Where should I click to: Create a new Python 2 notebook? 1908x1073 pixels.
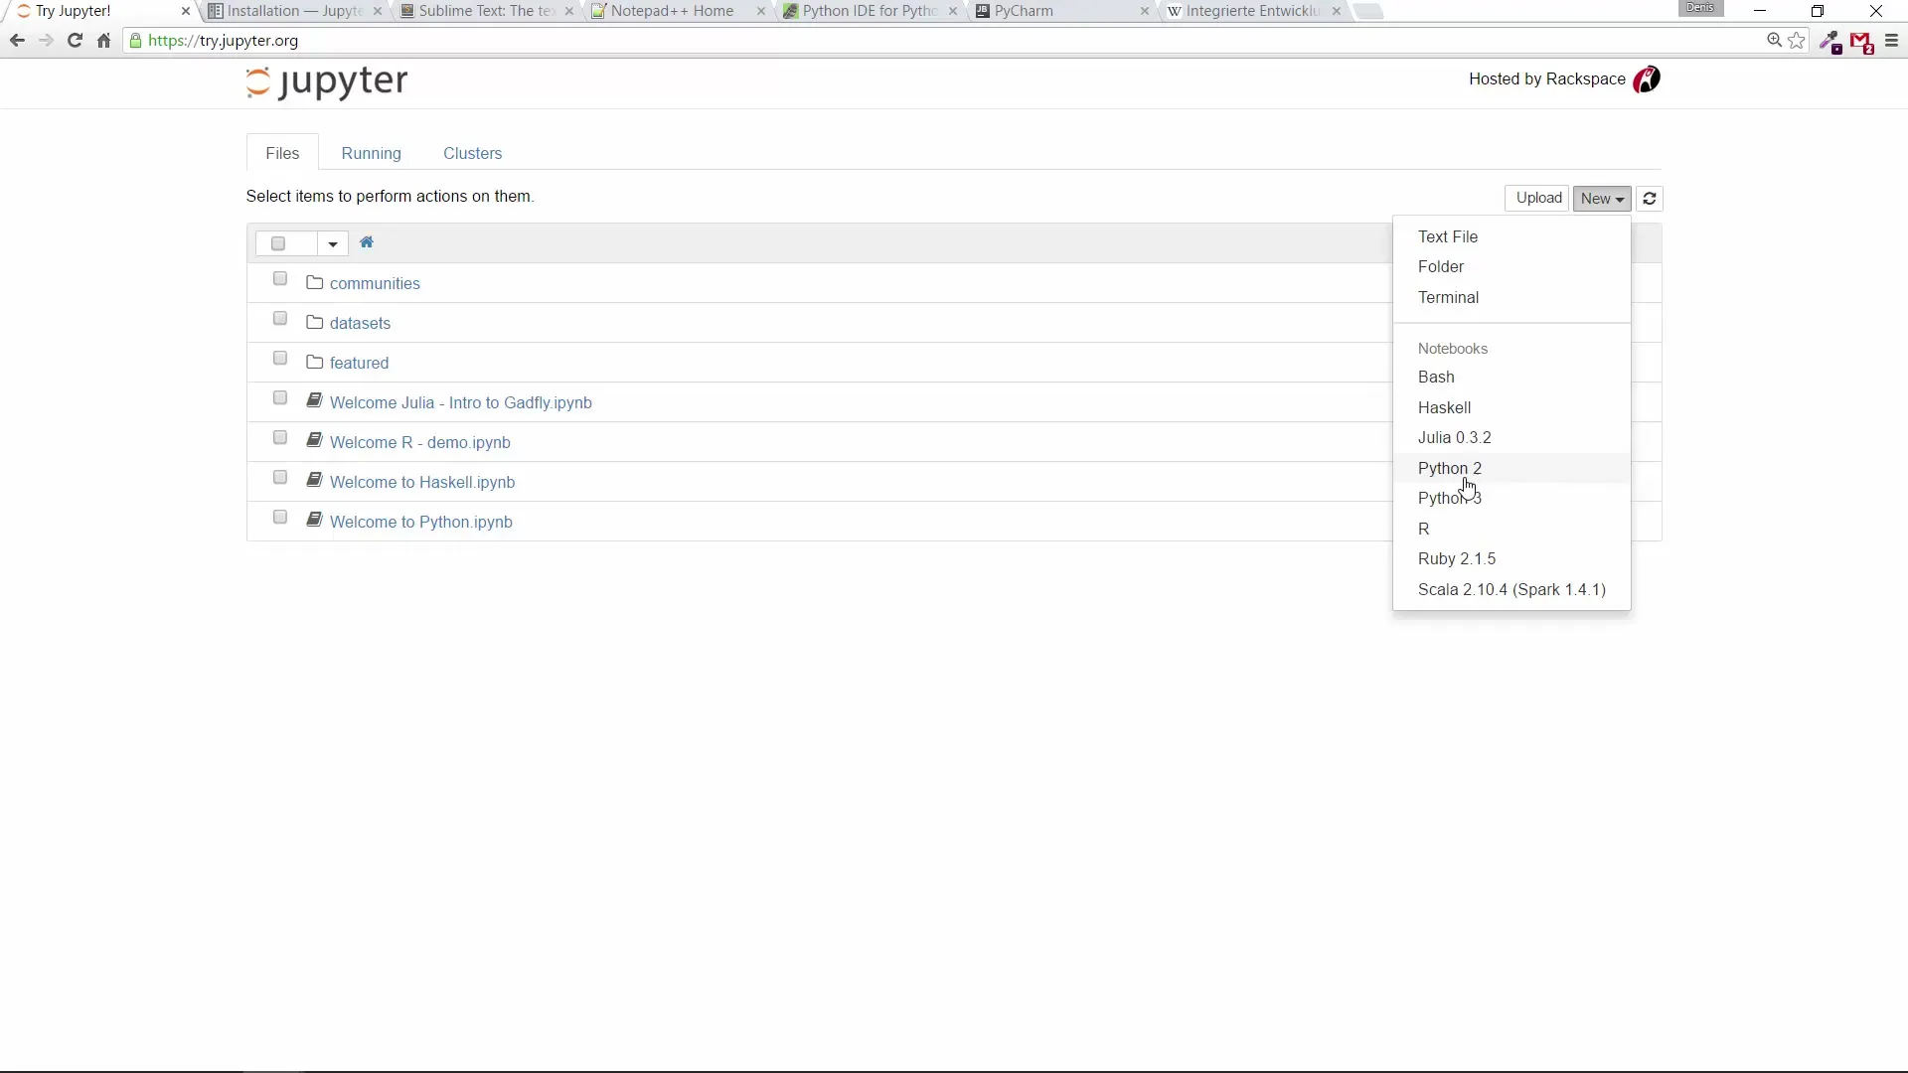point(1511,468)
